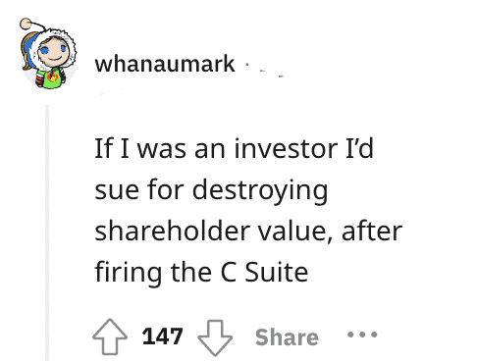Click the word 'destroying' in the comment
The width and height of the screenshot is (477, 361).
[x=260, y=190]
